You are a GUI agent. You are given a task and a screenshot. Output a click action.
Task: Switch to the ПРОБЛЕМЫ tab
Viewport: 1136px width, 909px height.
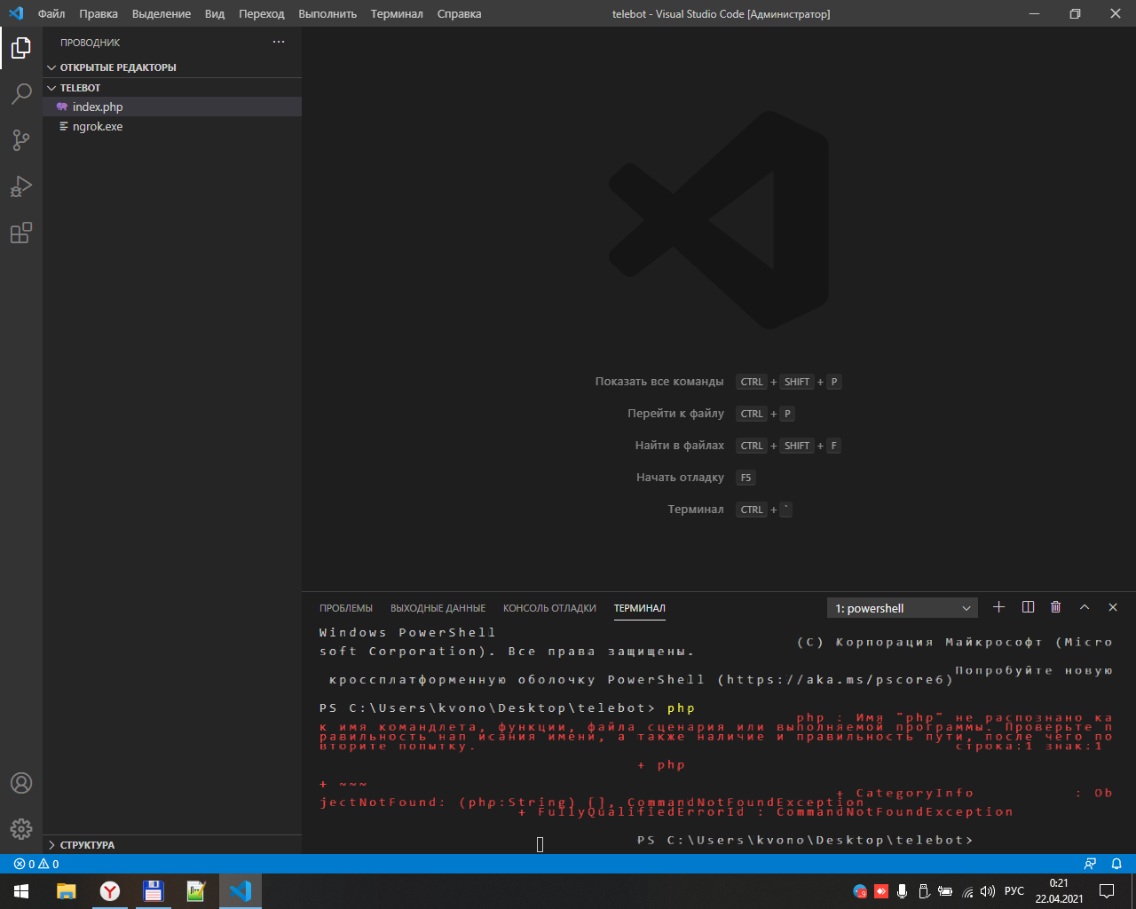pos(346,608)
